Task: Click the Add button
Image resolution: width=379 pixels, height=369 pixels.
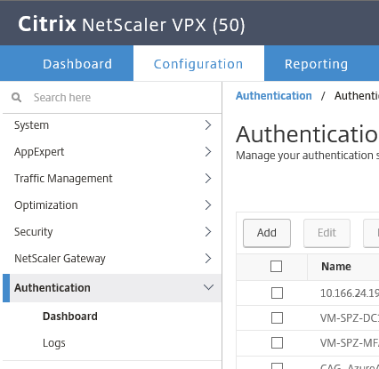Action: (267, 233)
